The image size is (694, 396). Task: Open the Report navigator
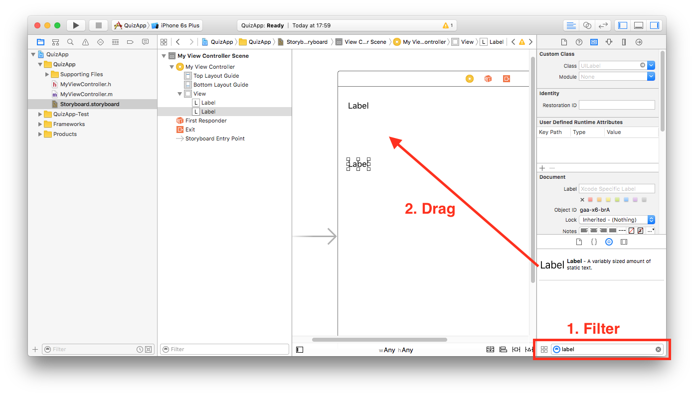click(x=145, y=42)
